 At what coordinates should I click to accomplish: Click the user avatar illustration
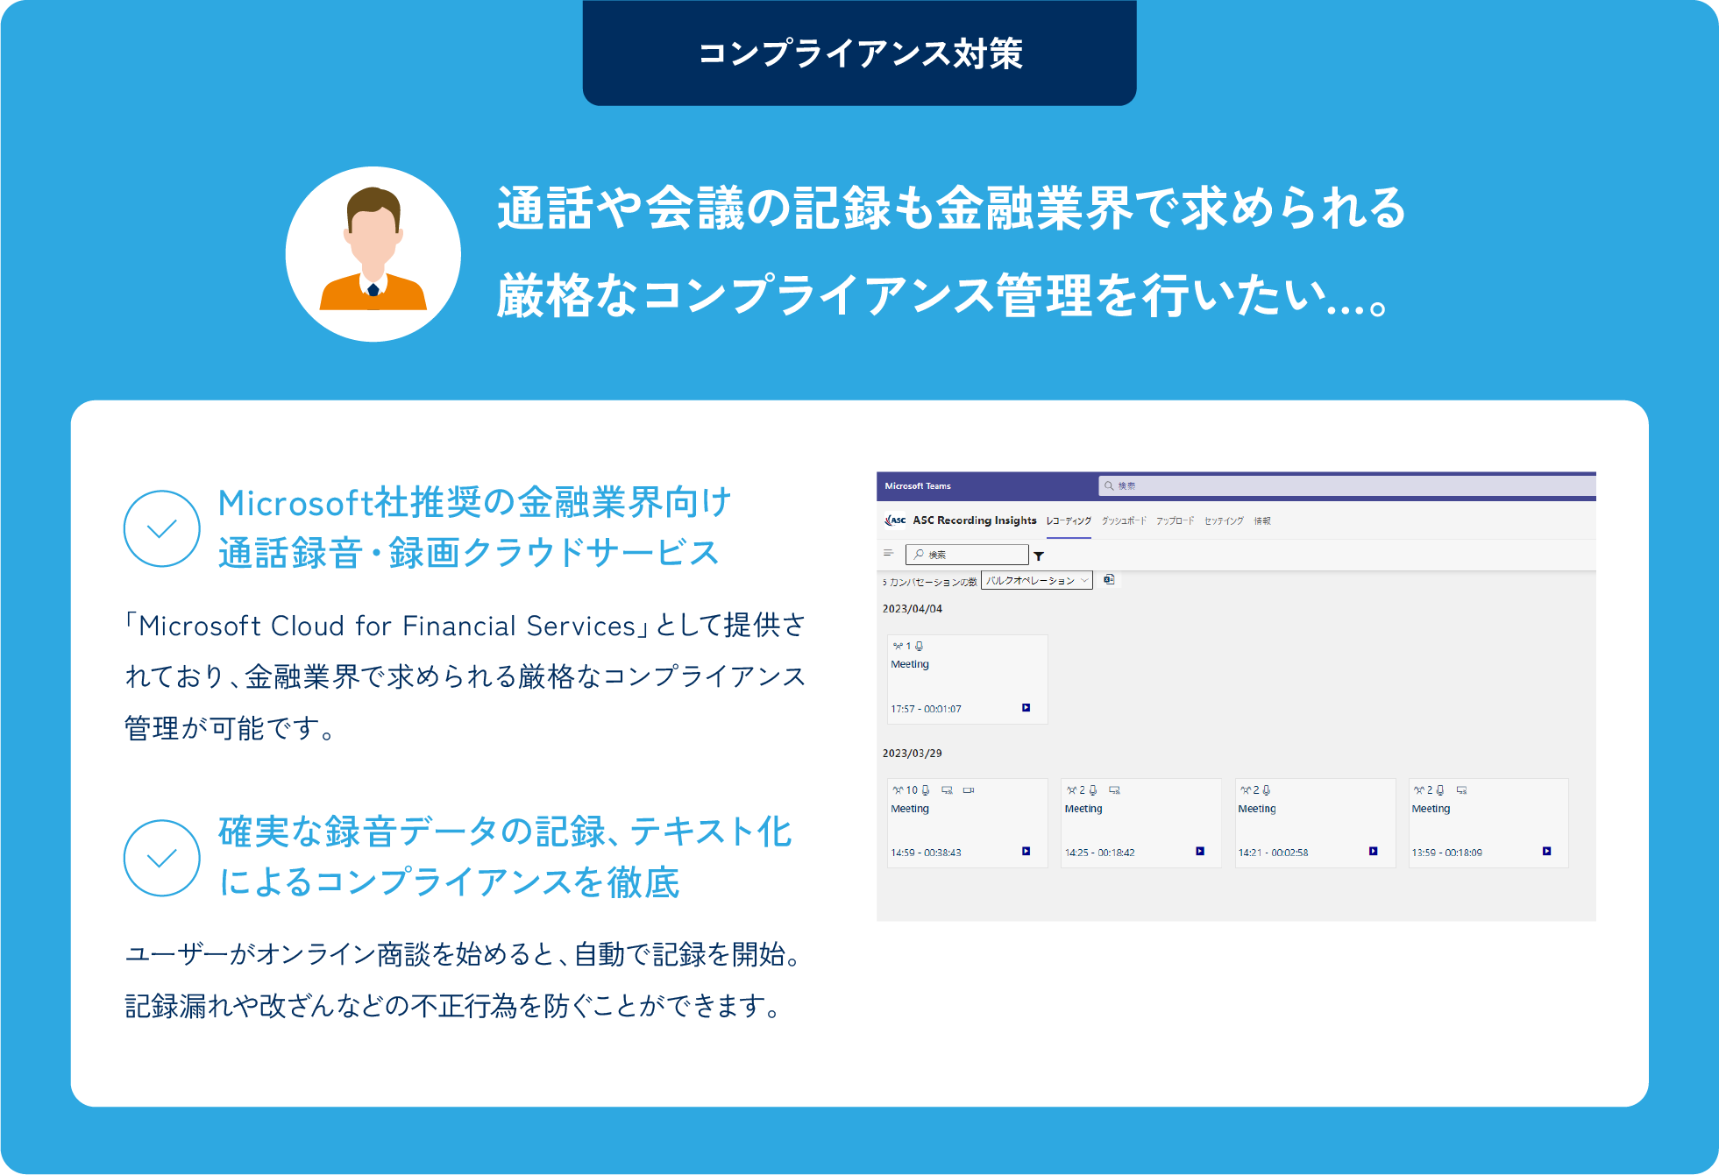point(373,254)
